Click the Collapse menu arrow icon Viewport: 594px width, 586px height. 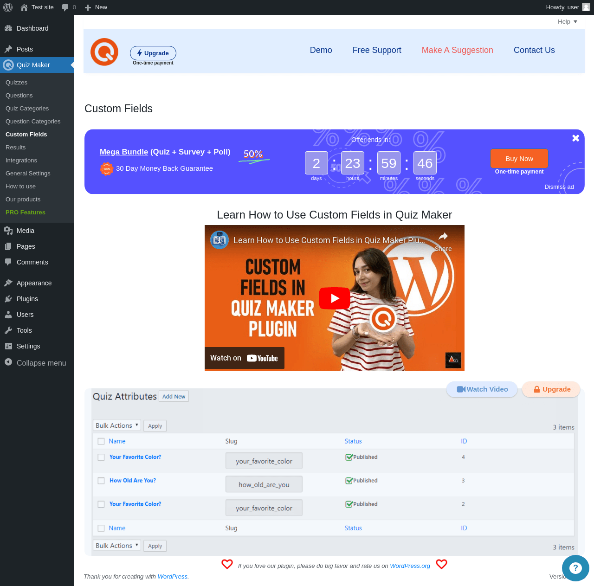(x=8, y=362)
